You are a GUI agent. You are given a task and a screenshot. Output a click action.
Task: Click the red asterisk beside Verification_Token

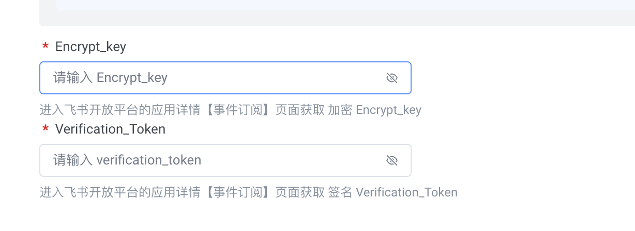coord(45,129)
